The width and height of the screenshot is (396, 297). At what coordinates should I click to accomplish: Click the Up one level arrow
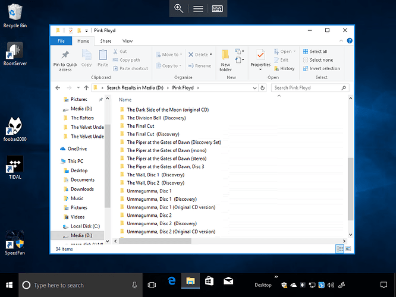86,88
